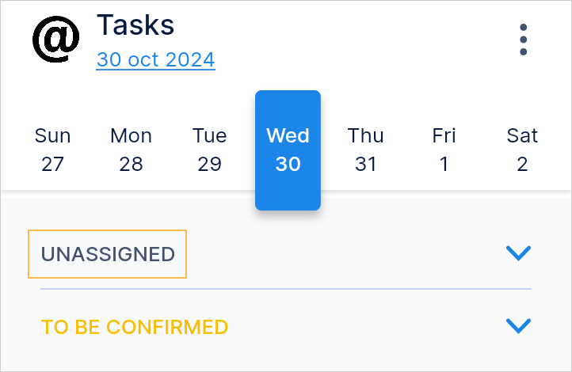
Task: Click the TO BE CONFIRMED section label
Action: [135, 327]
